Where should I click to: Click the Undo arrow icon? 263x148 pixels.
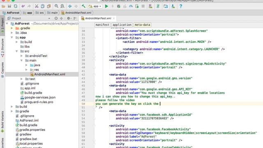tap(23, 7)
